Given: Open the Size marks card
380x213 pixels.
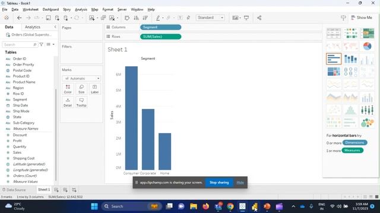Looking at the screenshot, I should [x=81, y=89].
